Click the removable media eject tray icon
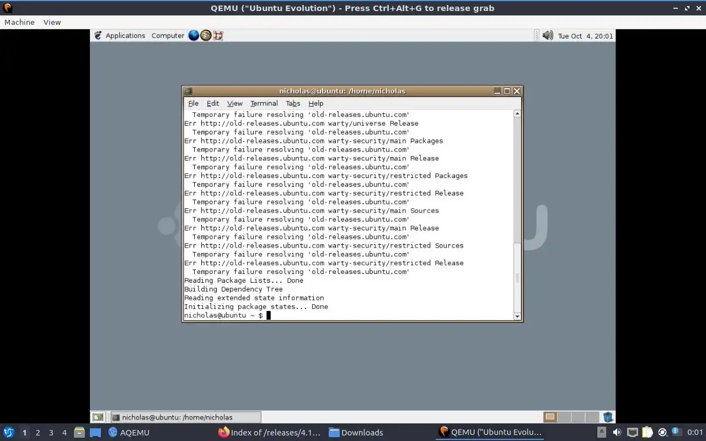 coord(602,432)
